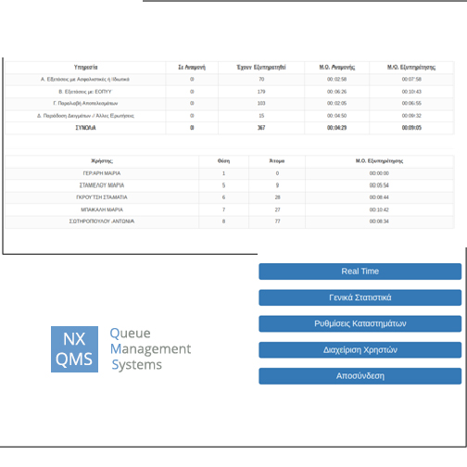
Task: Click the NX QMS logo square
Action: tap(74, 349)
